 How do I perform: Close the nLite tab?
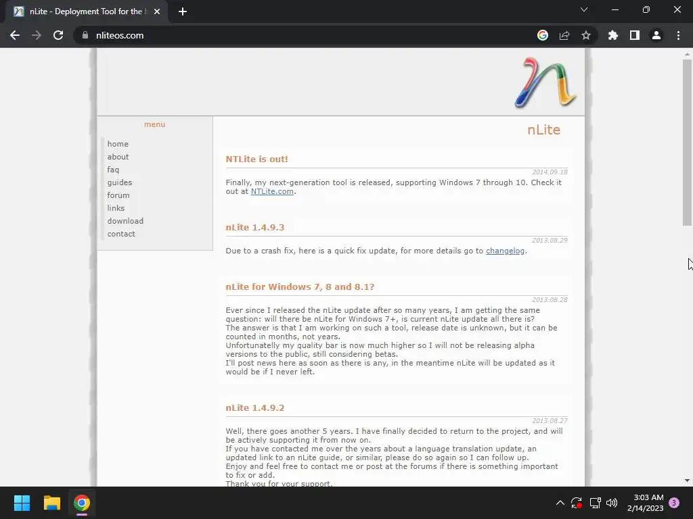157,12
